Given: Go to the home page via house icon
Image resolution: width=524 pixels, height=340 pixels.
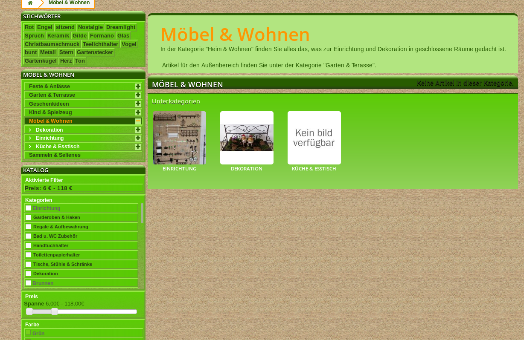Looking at the screenshot, I should (x=30, y=3).
